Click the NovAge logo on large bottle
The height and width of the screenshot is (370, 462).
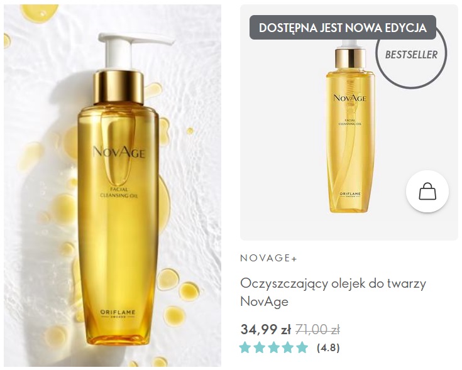119,152
